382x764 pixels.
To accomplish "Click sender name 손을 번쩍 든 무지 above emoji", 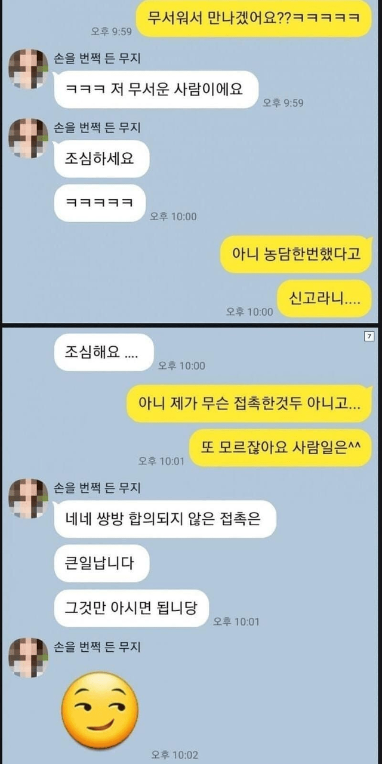I will [x=97, y=646].
